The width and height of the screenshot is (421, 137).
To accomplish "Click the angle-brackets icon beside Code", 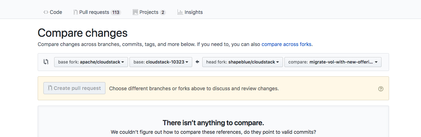I will (x=46, y=12).
